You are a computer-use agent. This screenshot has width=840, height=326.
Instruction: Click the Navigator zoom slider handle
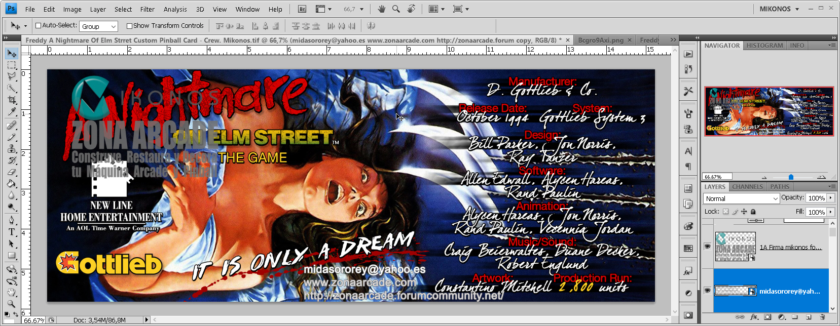(791, 177)
